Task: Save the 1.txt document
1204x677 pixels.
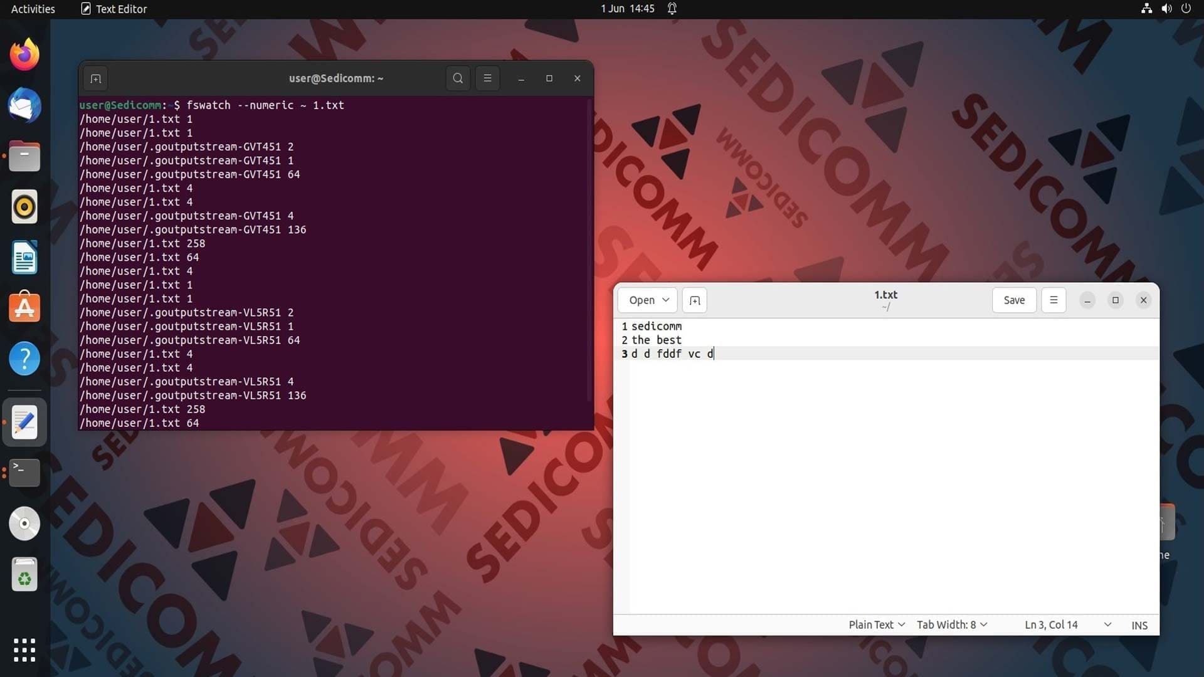Action: [1014, 300]
